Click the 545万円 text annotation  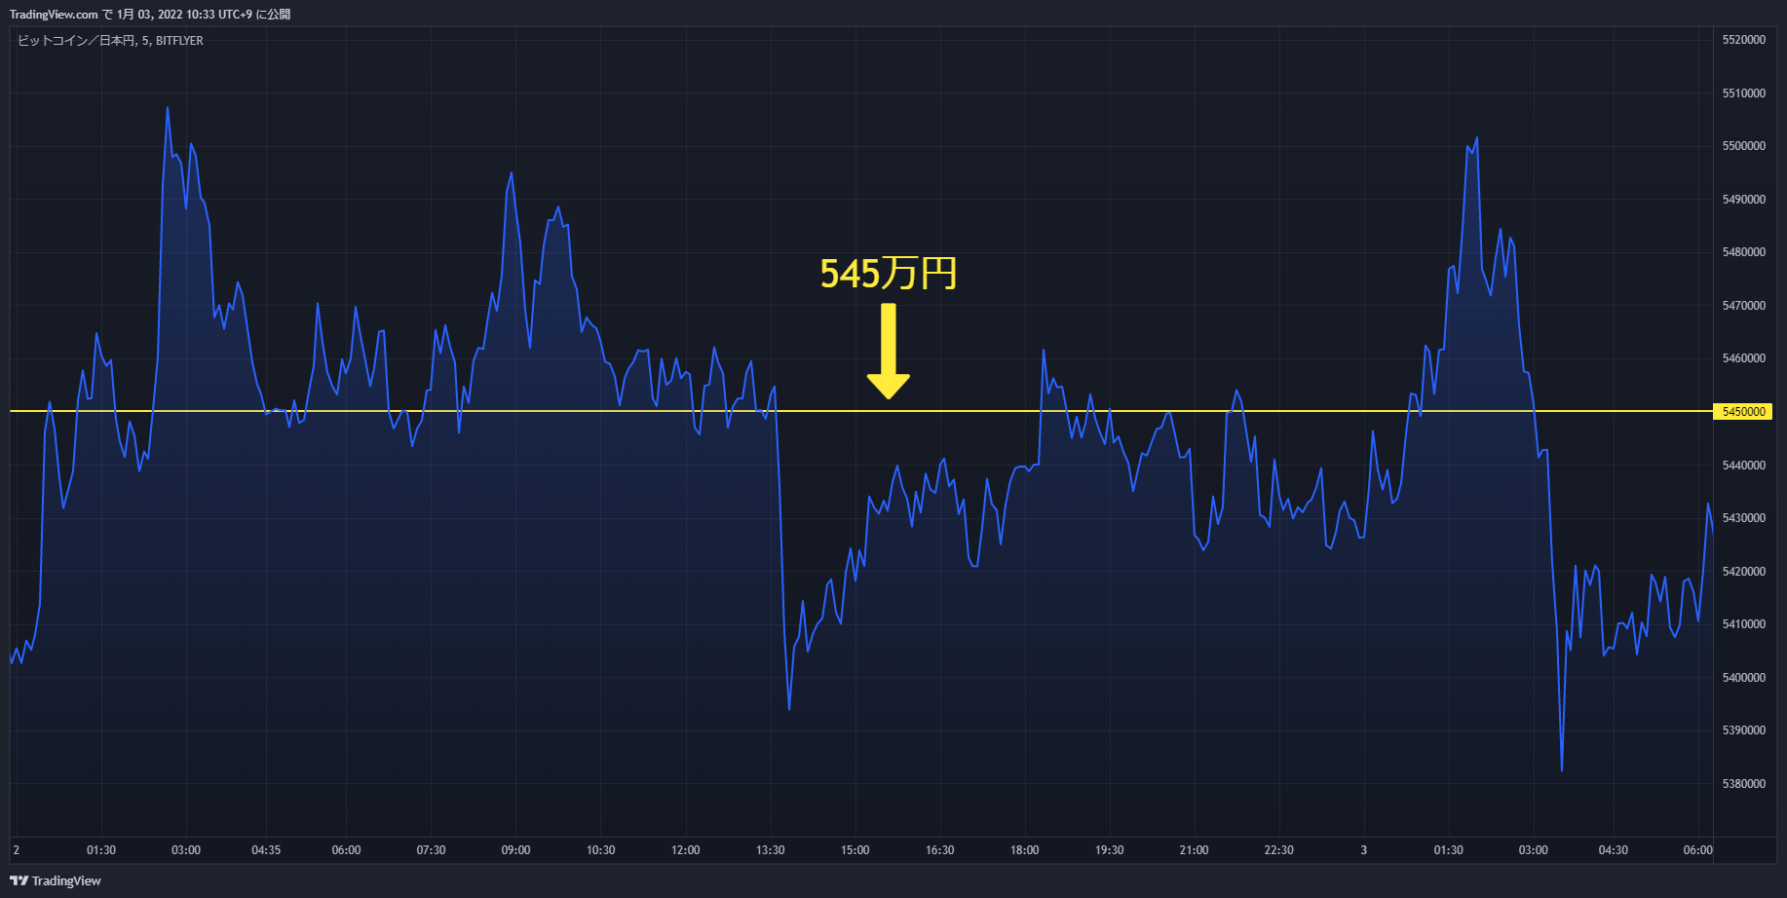coord(889,274)
